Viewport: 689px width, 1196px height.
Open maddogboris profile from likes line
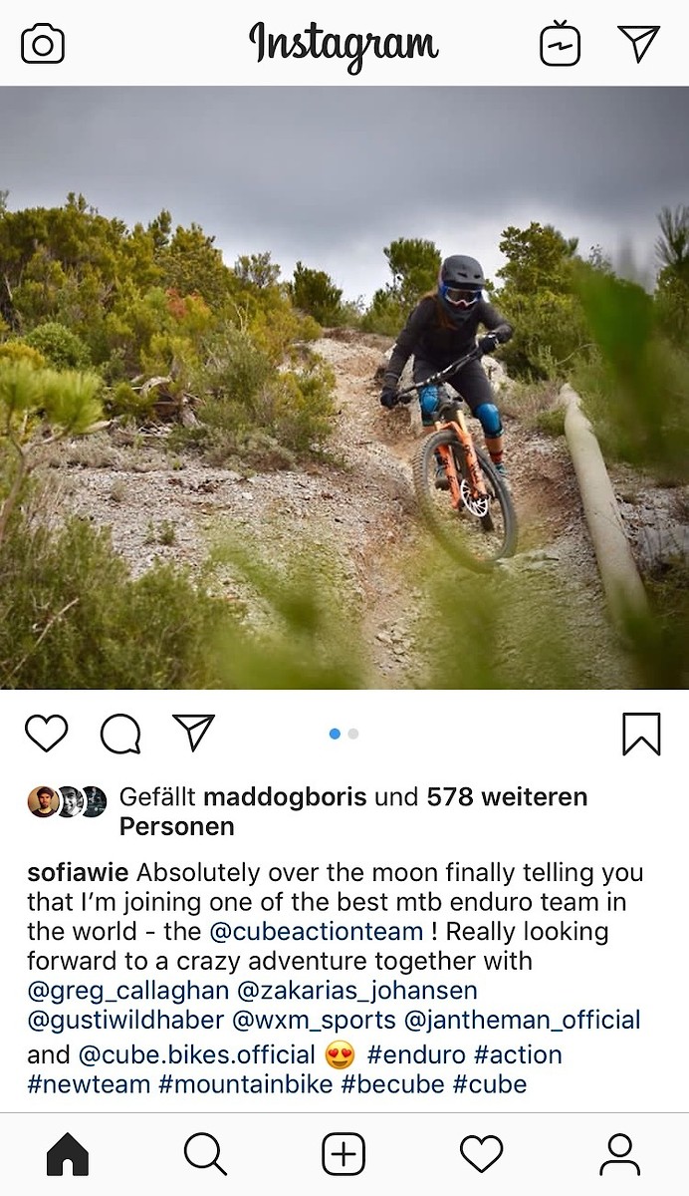pos(285,797)
